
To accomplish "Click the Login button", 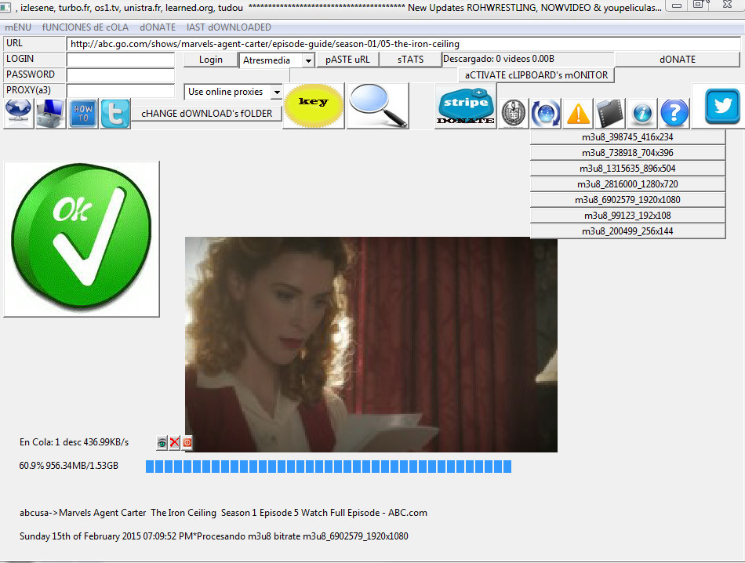I will point(210,60).
